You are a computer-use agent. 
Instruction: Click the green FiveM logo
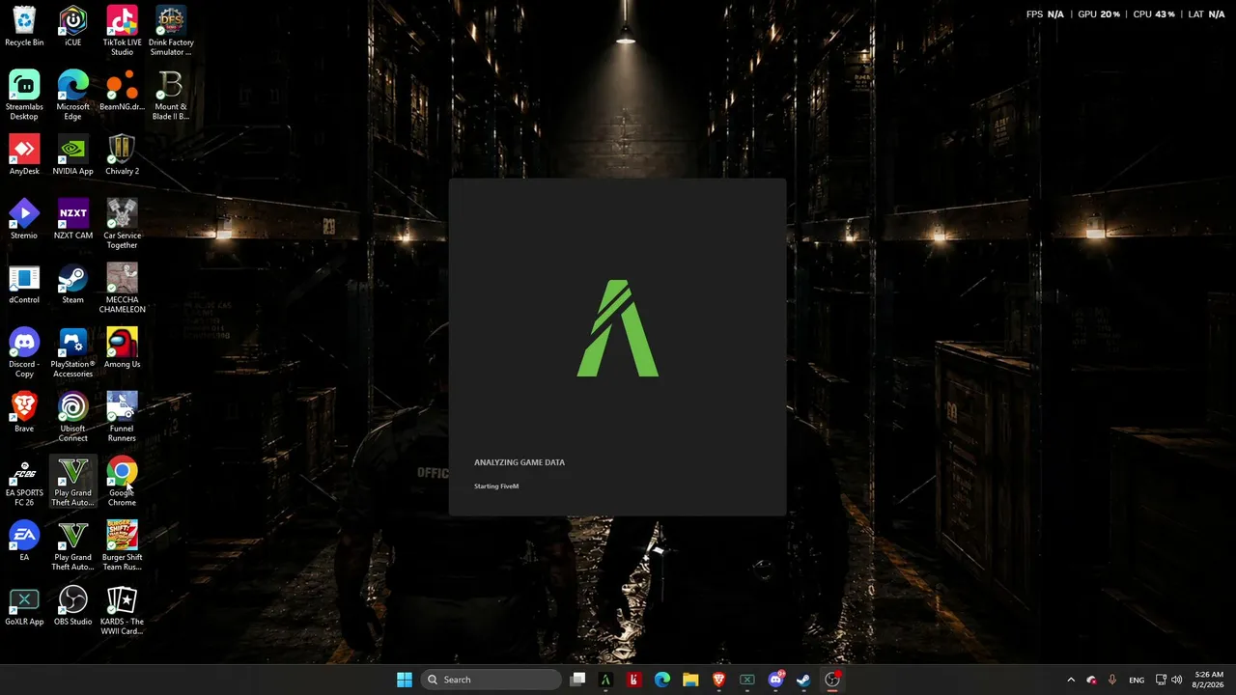tap(618, 328)
